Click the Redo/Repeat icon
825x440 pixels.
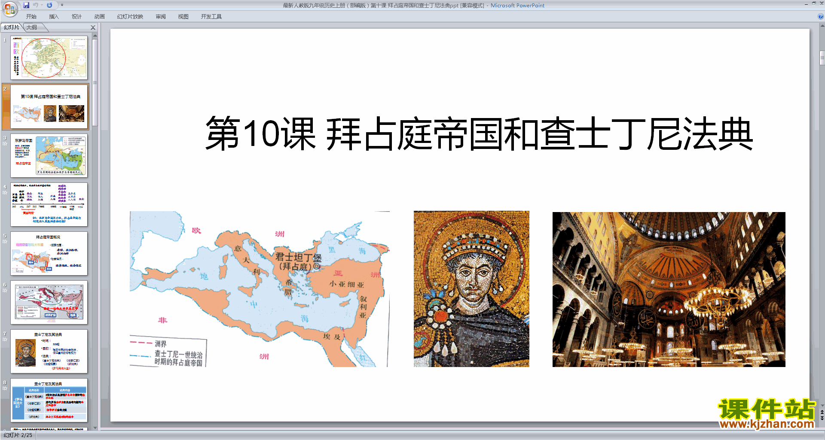click(x=49, y=5)
